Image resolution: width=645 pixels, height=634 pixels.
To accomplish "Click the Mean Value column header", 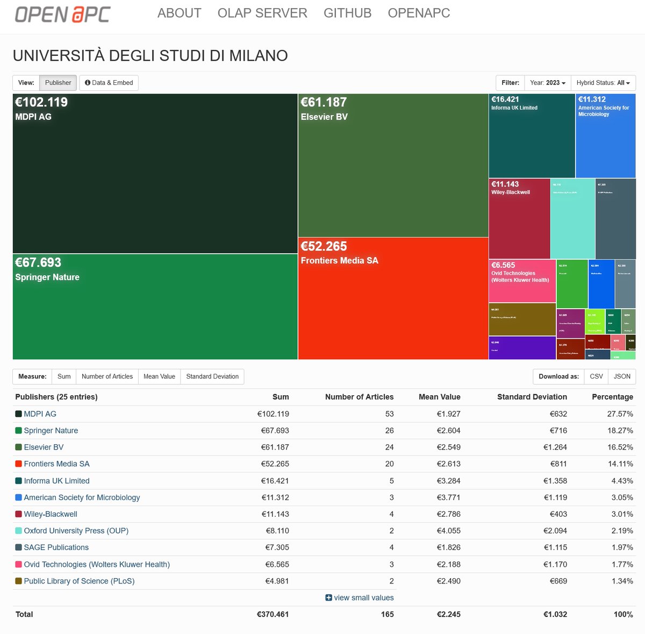I will point(440,397).
